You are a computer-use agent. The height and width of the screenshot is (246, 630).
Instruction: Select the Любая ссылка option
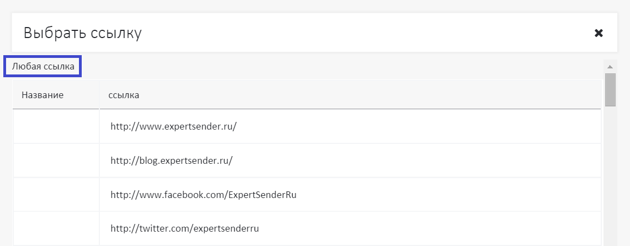(43, 66)
